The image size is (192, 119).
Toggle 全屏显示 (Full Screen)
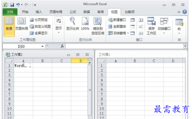(x=39, y=33)
